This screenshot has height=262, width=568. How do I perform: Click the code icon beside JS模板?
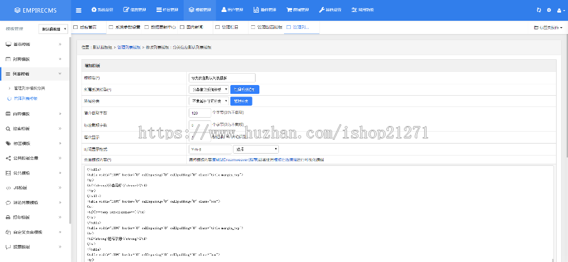(x=8, y=188)
